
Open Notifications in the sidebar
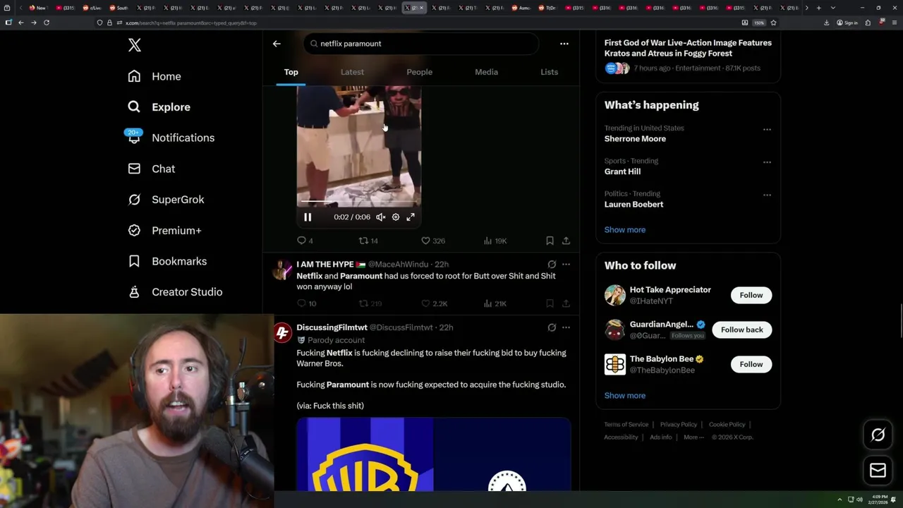click(171, 138)
